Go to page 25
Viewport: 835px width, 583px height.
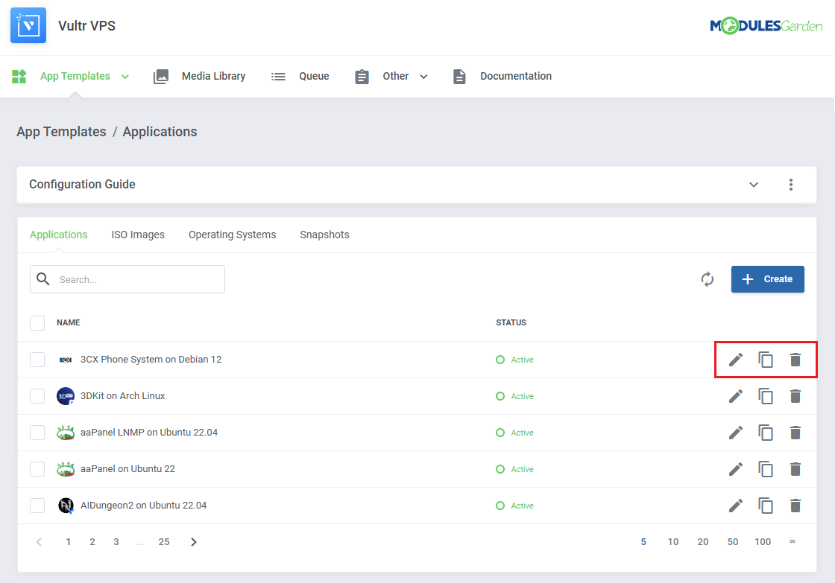click(164, 542)
